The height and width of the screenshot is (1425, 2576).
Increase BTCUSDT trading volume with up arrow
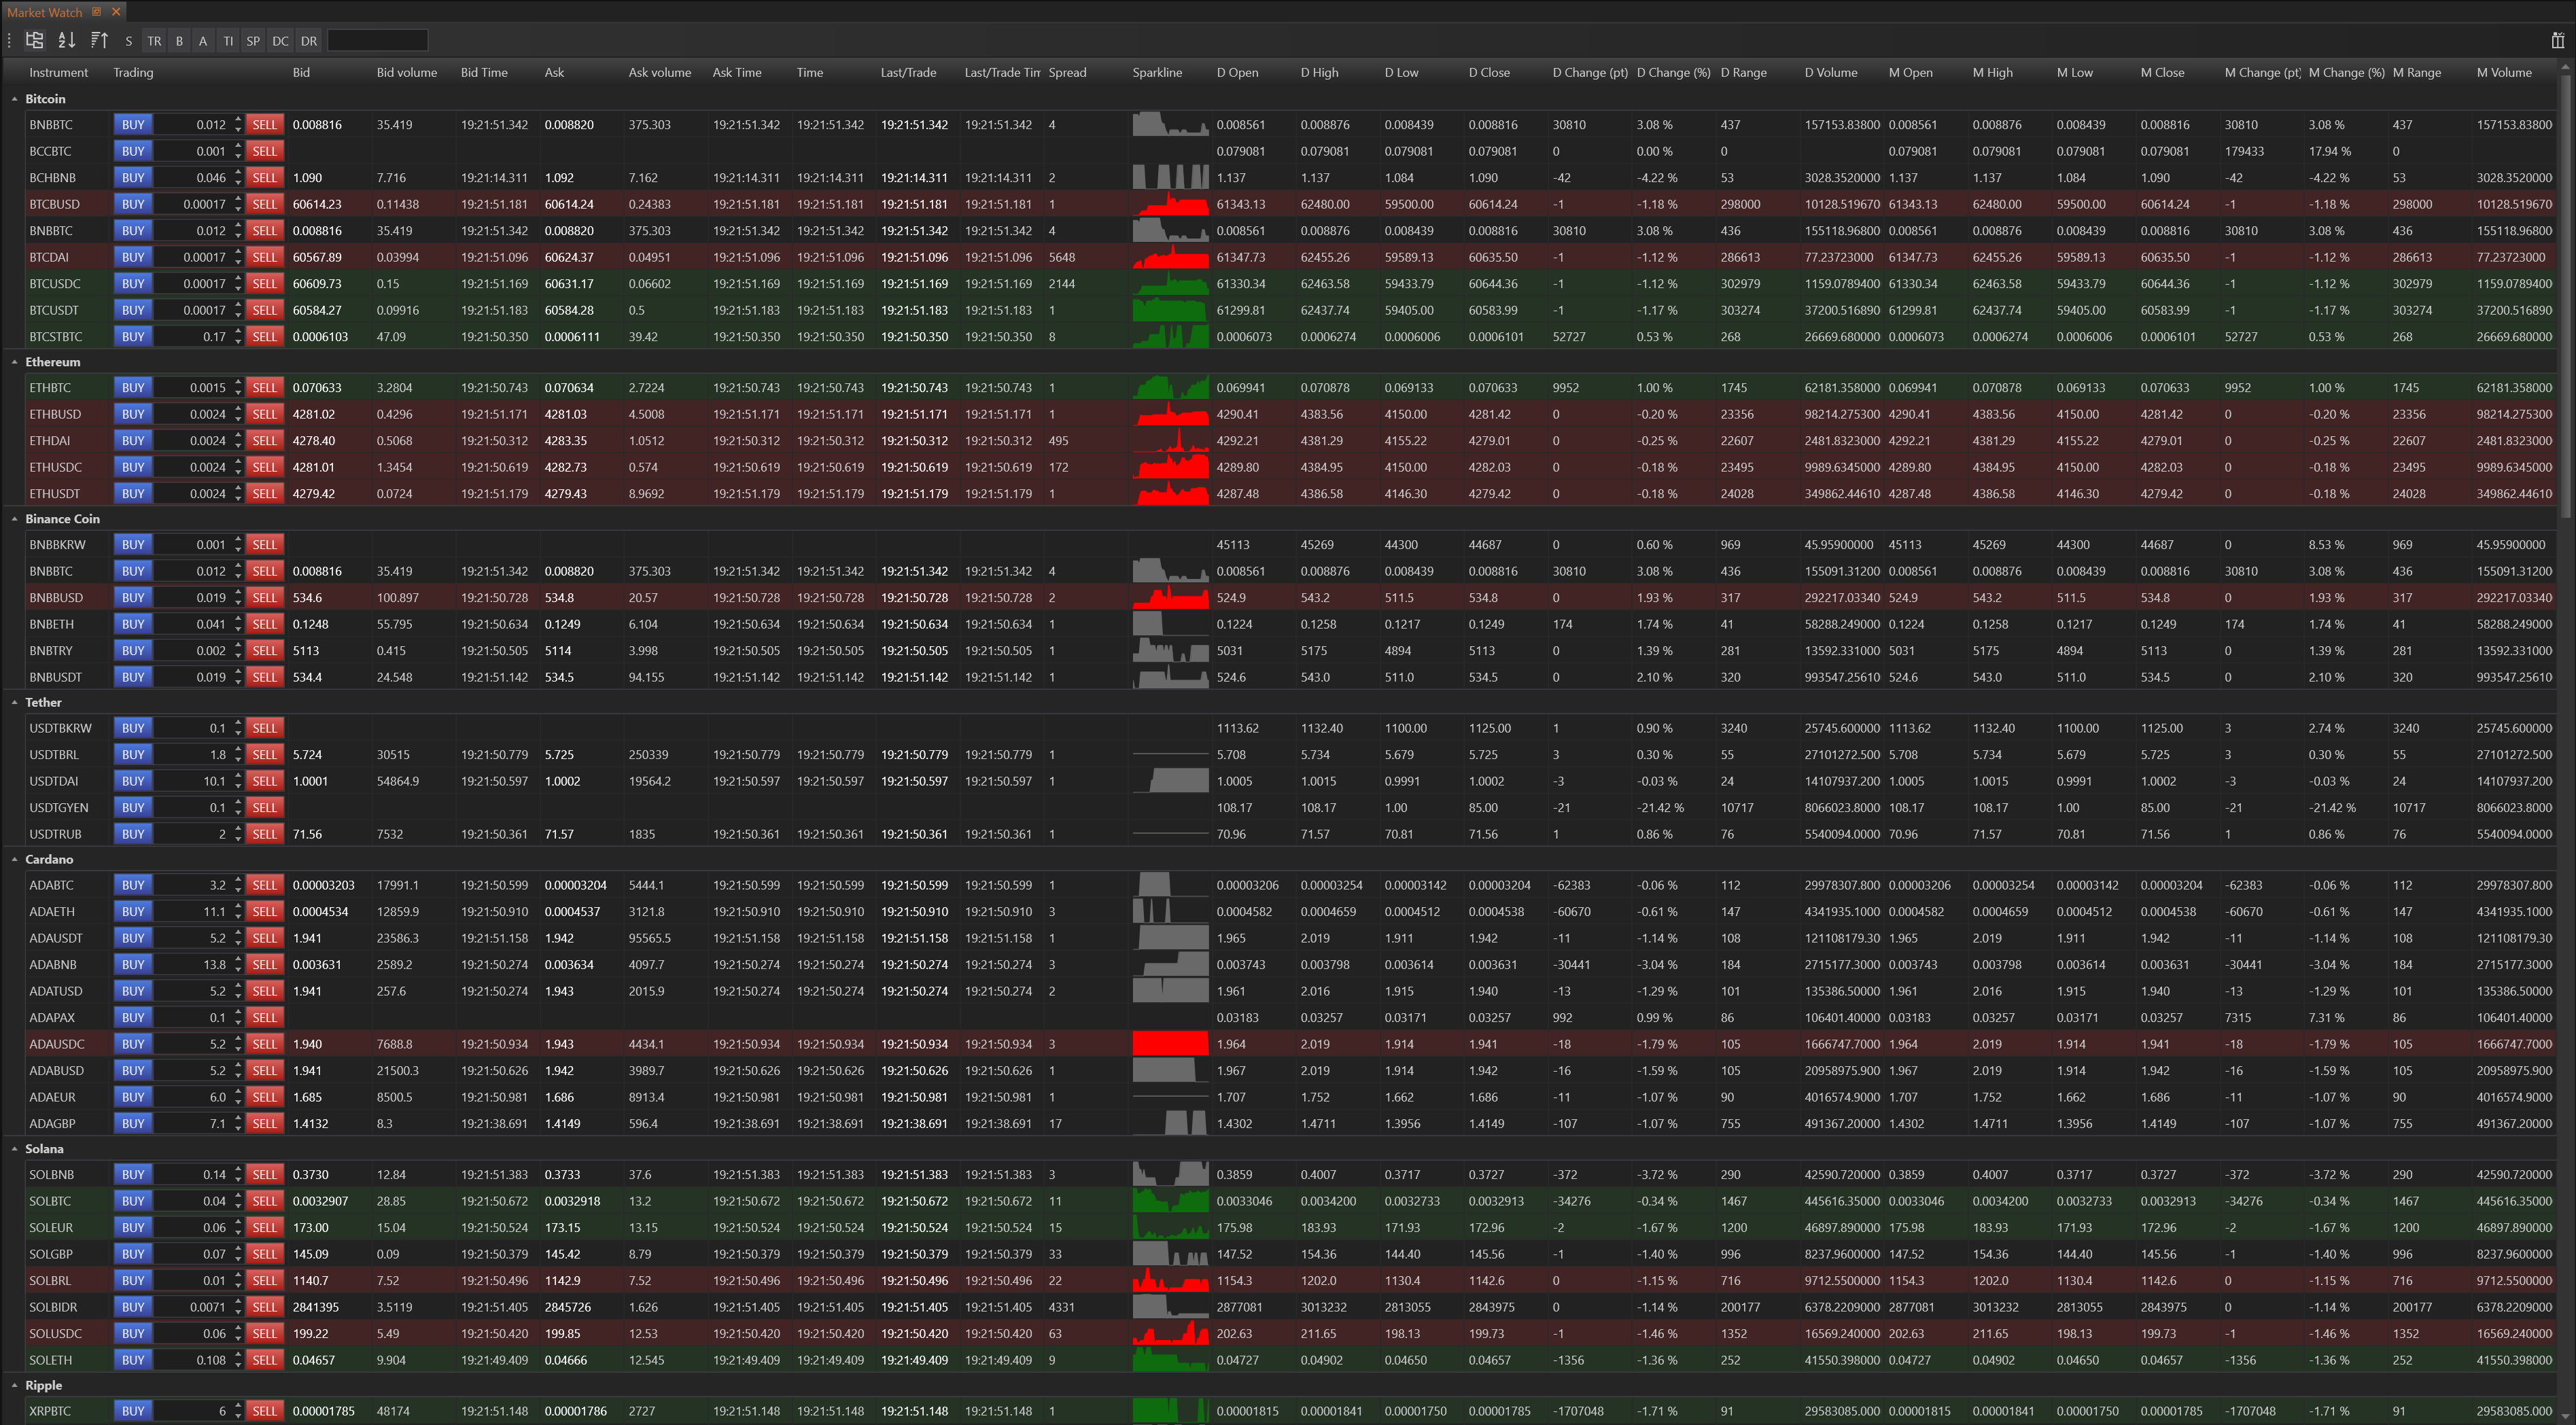coord(238,305)
